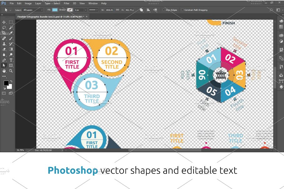Select the Lasso tool
Image resolution: width=284 pixels, height=189 pixels.
(x=4, y=27)
